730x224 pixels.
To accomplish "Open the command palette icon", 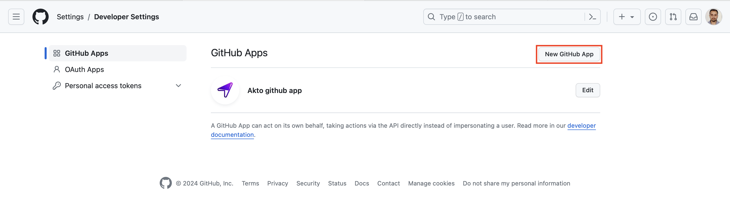I will [x=592, y=17].
